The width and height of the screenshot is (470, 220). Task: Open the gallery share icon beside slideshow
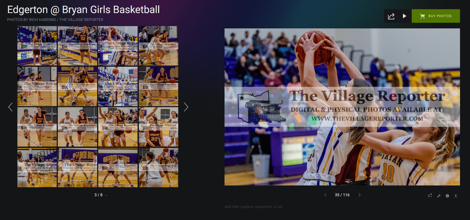click(391, 16)
